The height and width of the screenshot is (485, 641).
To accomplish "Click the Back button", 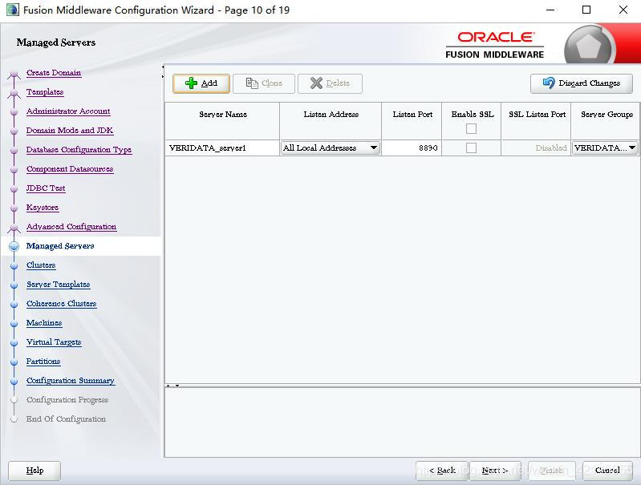I will click(442, 471).
